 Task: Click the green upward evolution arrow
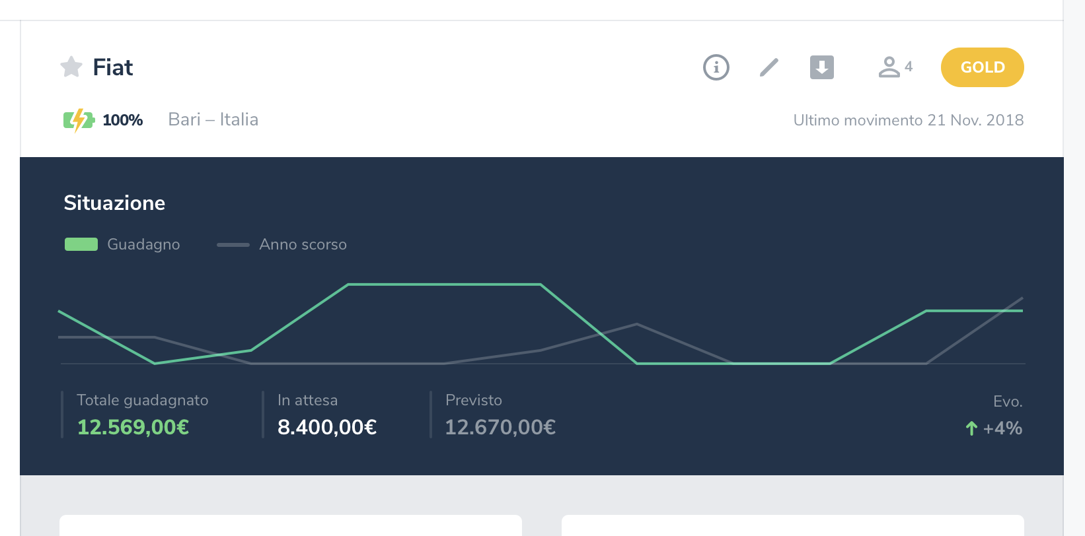[971, 428]
